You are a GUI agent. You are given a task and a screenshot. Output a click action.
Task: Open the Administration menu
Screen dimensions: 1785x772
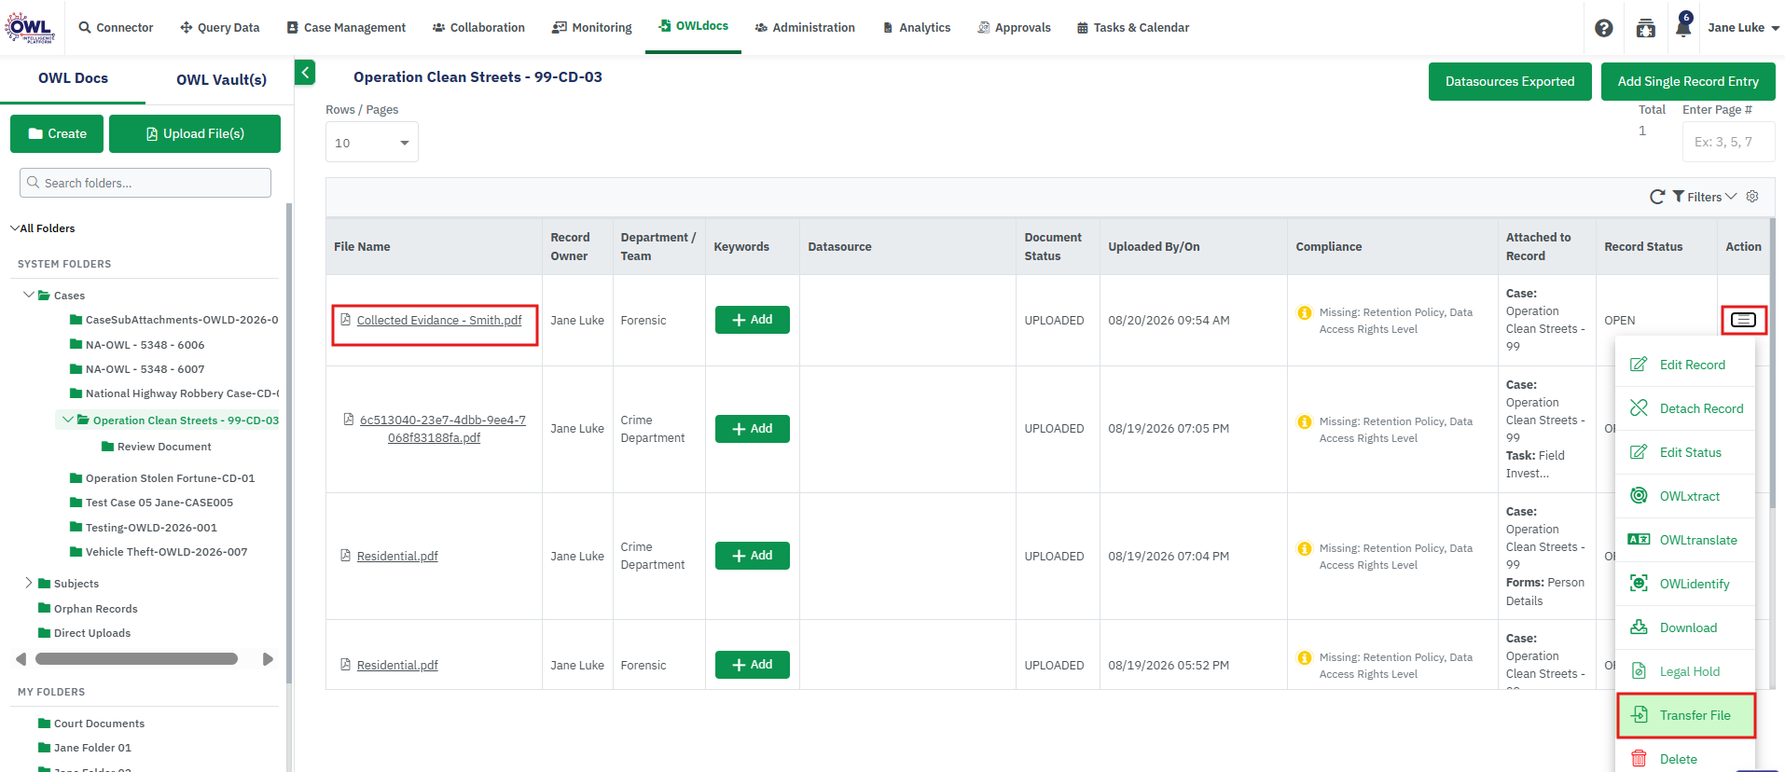805,28
